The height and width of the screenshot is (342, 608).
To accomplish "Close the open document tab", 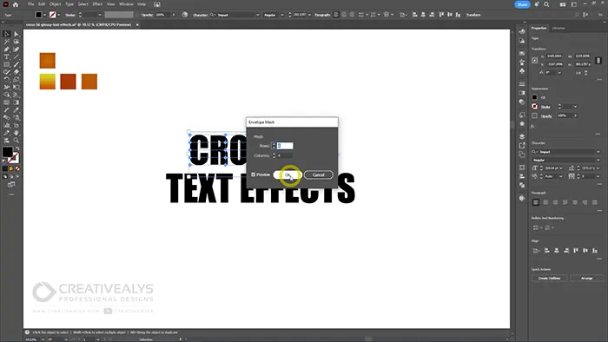I will pos(137,25).
